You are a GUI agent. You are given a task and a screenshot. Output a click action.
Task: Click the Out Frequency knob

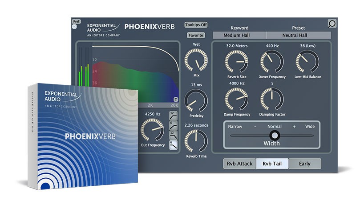[152, 130]
